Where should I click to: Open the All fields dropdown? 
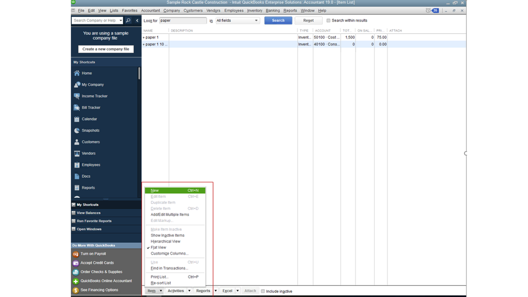tap(237, 21)
